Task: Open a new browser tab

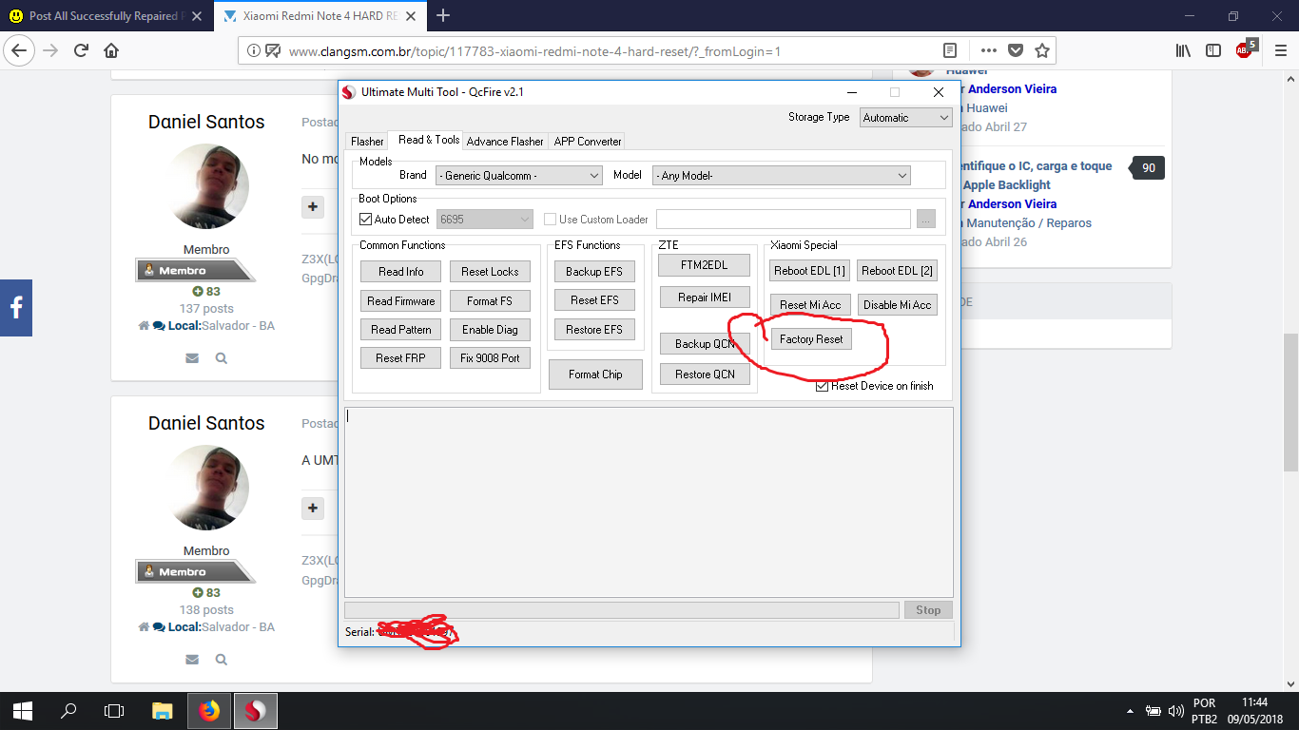Action: click(443, 15)
